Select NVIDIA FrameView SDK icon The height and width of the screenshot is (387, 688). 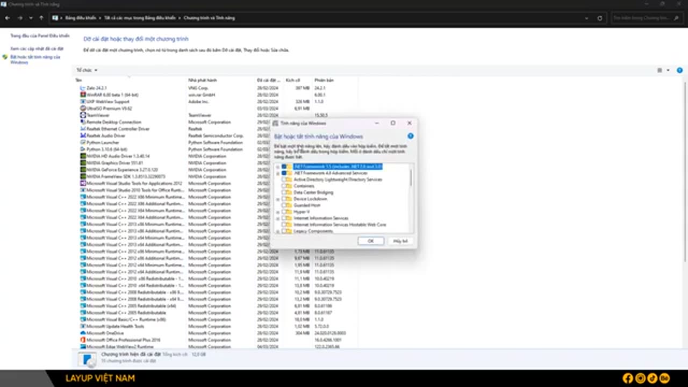click(83, 176)
